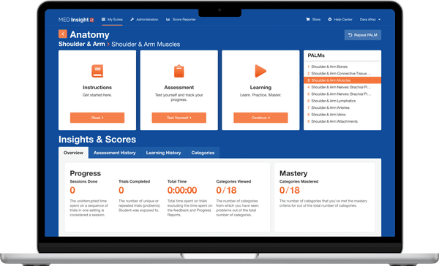This screenshot has width=439, height=266.
Task: Switch to the Assessment History tab
Action: pyautogui.click(x=115, y=153)
